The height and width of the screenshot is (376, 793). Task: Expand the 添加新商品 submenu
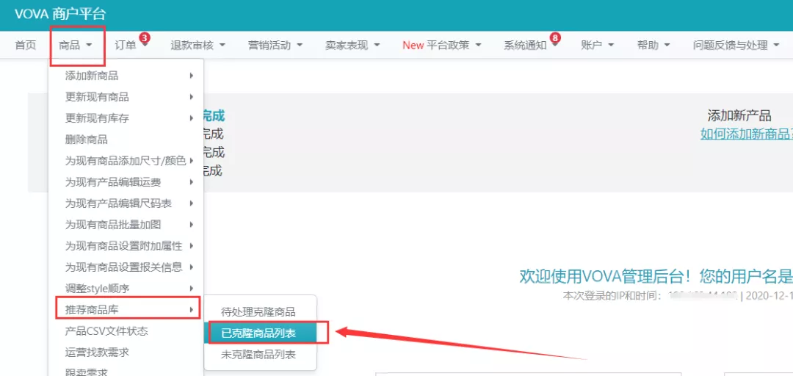coord(126,76)
